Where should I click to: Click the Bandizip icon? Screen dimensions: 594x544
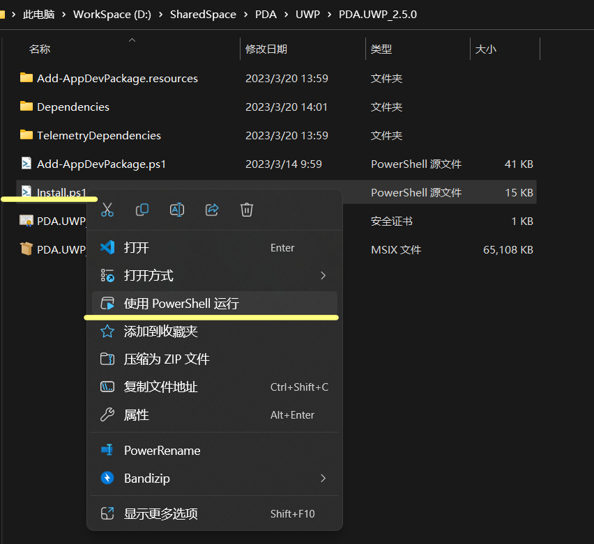[x=107, y=478]
